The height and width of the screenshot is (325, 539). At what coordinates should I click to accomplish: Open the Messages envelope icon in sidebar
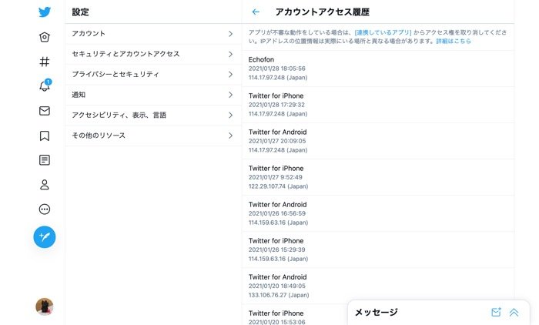(x=45, y=111)
